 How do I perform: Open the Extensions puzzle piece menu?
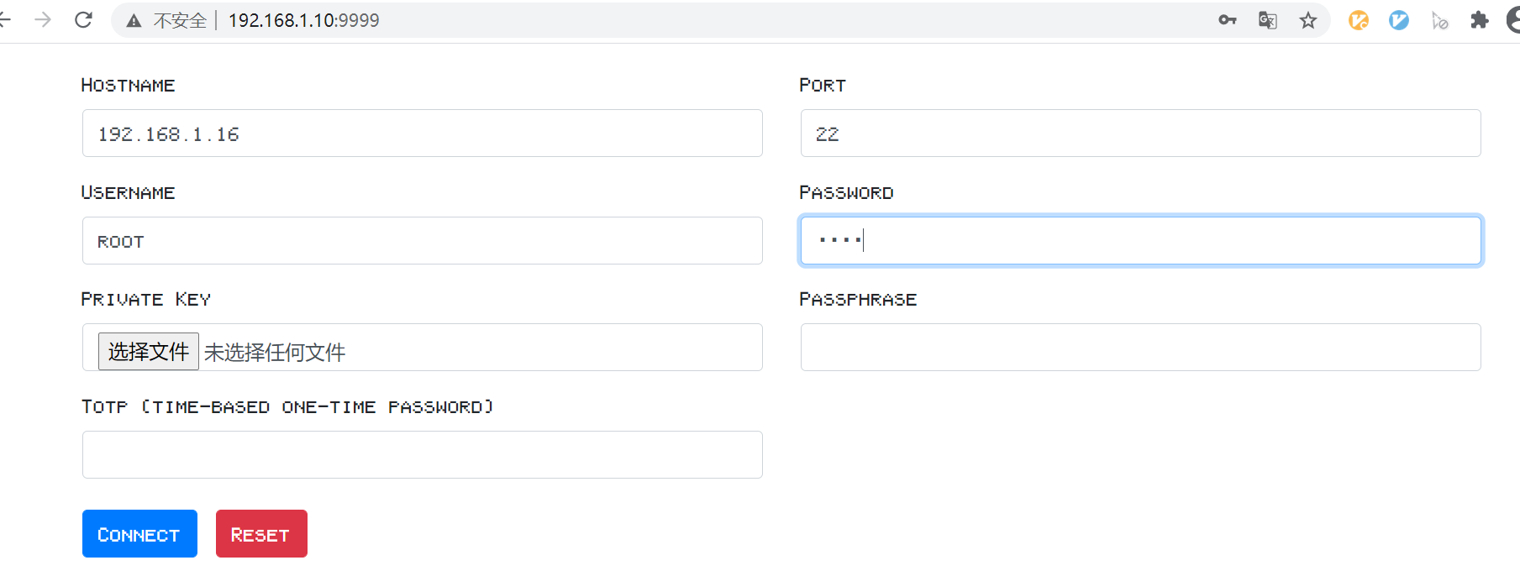1480,20
